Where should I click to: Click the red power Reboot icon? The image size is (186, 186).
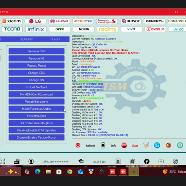tap(78, 145)
